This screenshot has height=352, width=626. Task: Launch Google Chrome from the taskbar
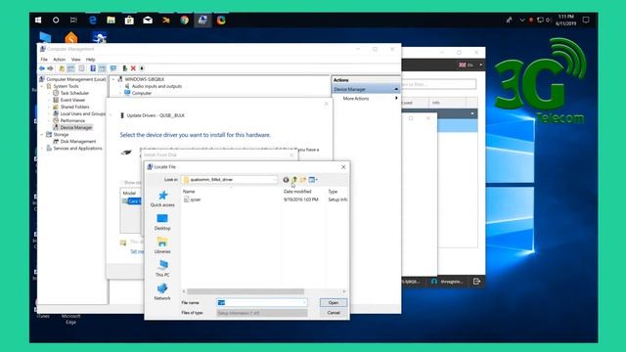(185, 20)
